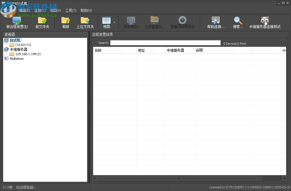Go to parent folder (上位文件夹)
The image size is (291, 191).
(85, 23)
